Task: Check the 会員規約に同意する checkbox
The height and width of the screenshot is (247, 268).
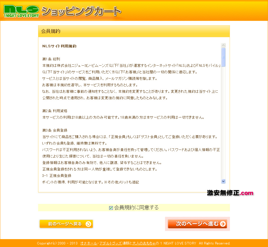Action: [111, 208]
